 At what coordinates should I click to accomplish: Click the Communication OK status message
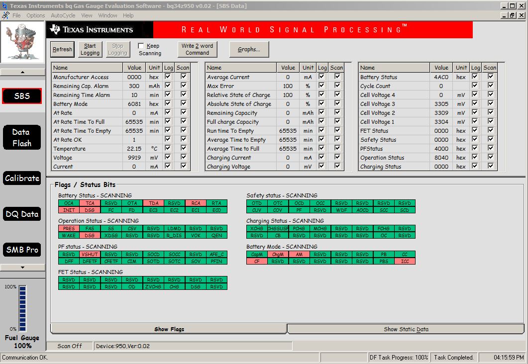[x=25, y=357]
